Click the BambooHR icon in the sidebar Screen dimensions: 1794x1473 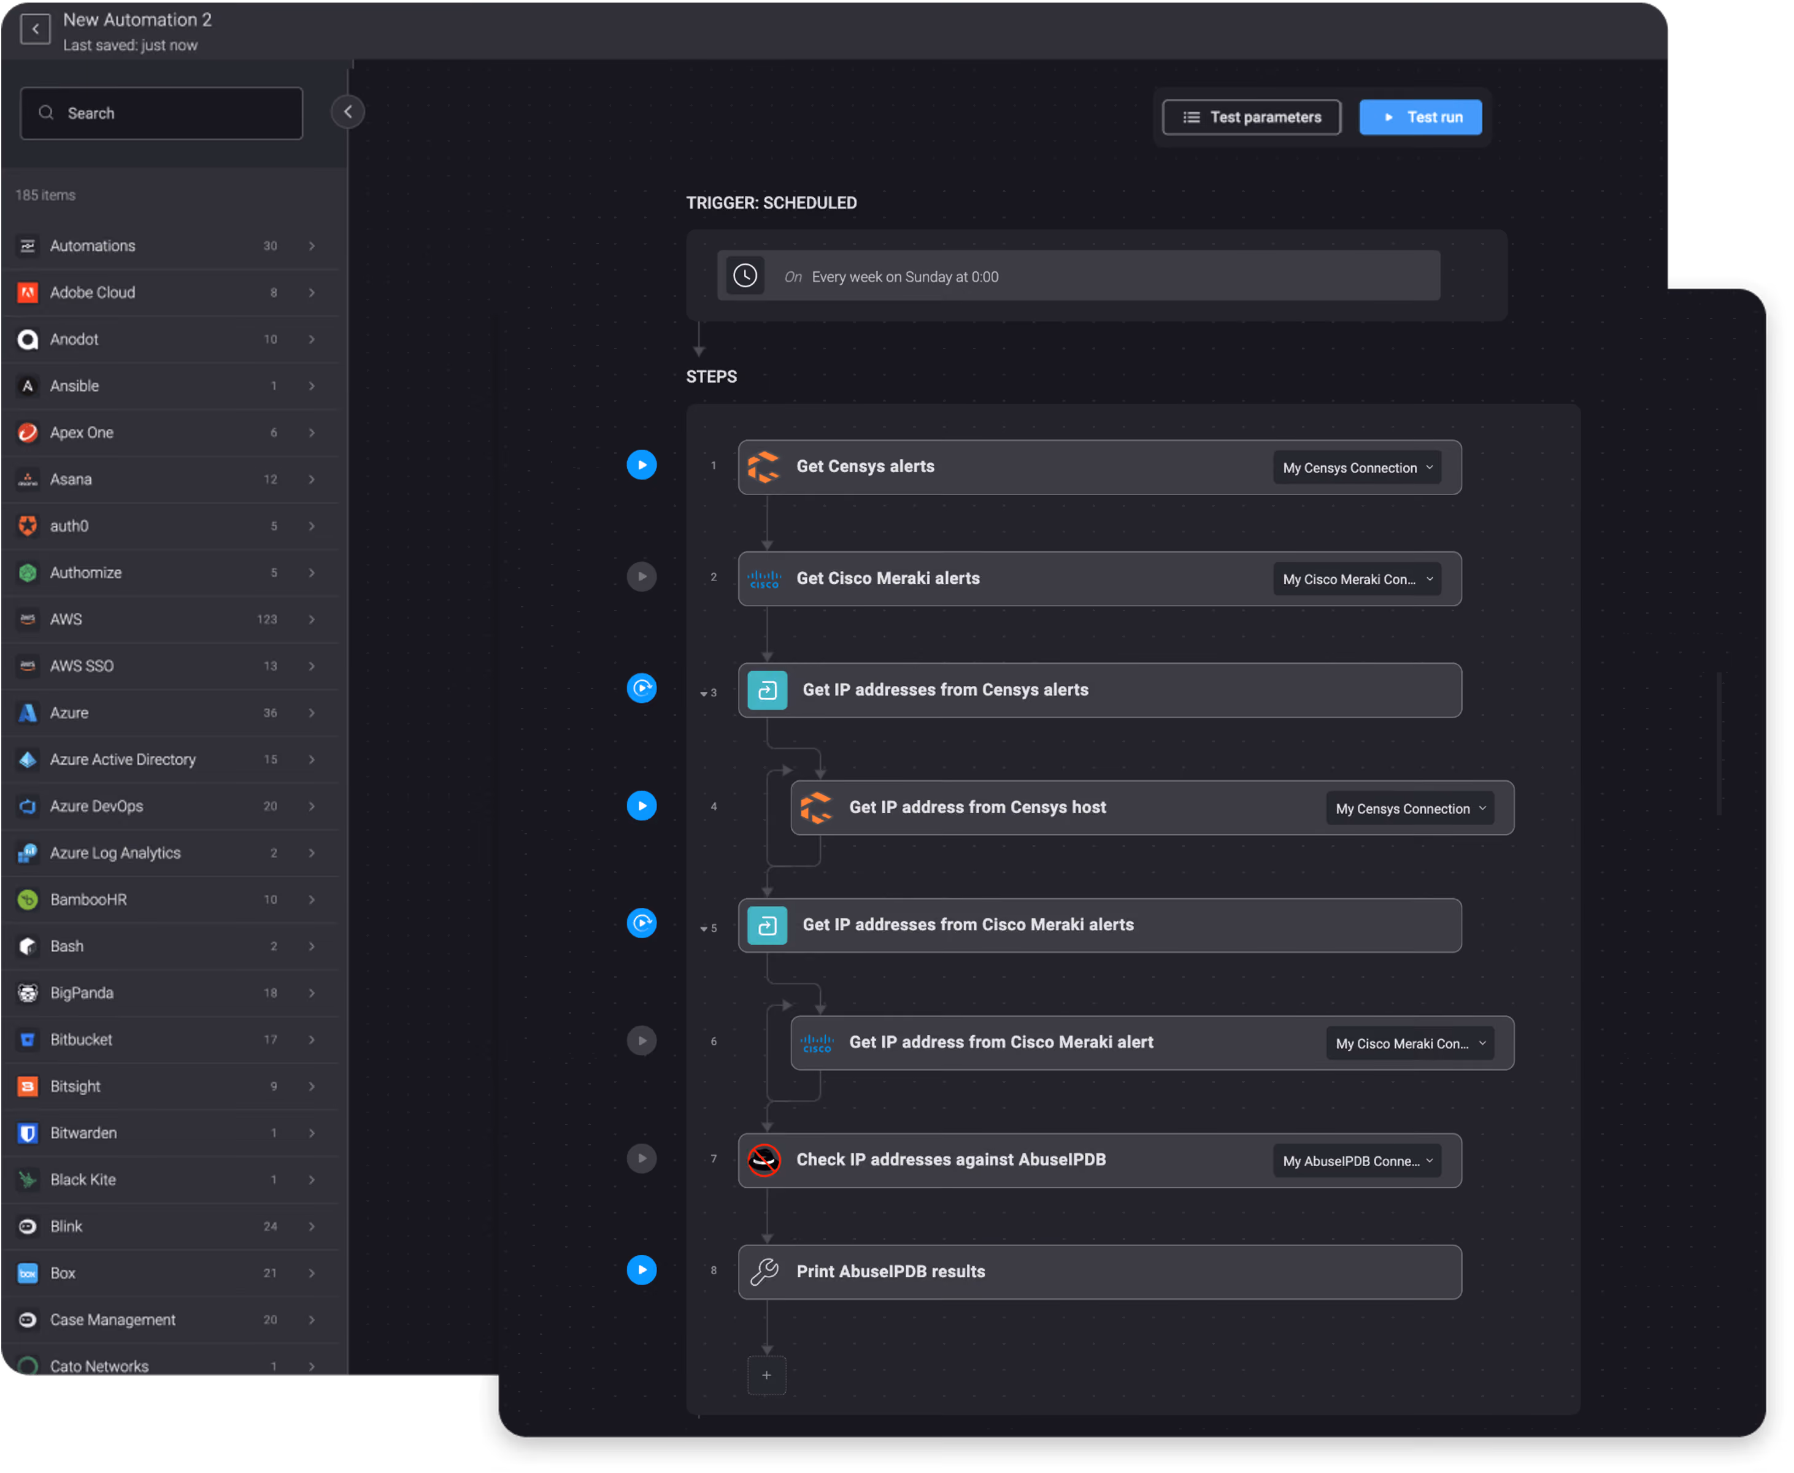tap(28, 899)
